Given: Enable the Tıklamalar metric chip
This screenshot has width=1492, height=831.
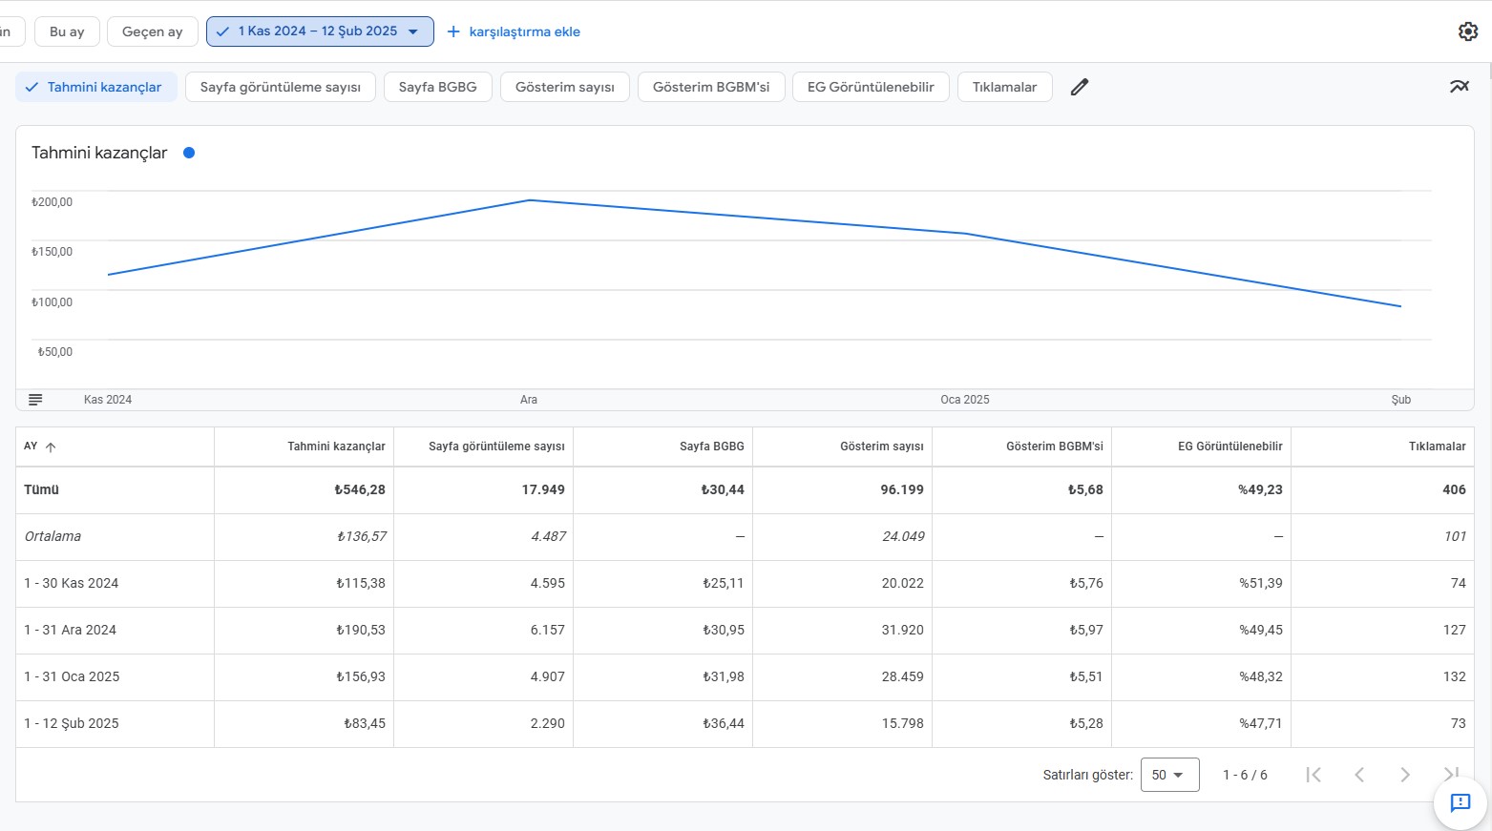Looking at the screenshot, I should (1004, 87).
